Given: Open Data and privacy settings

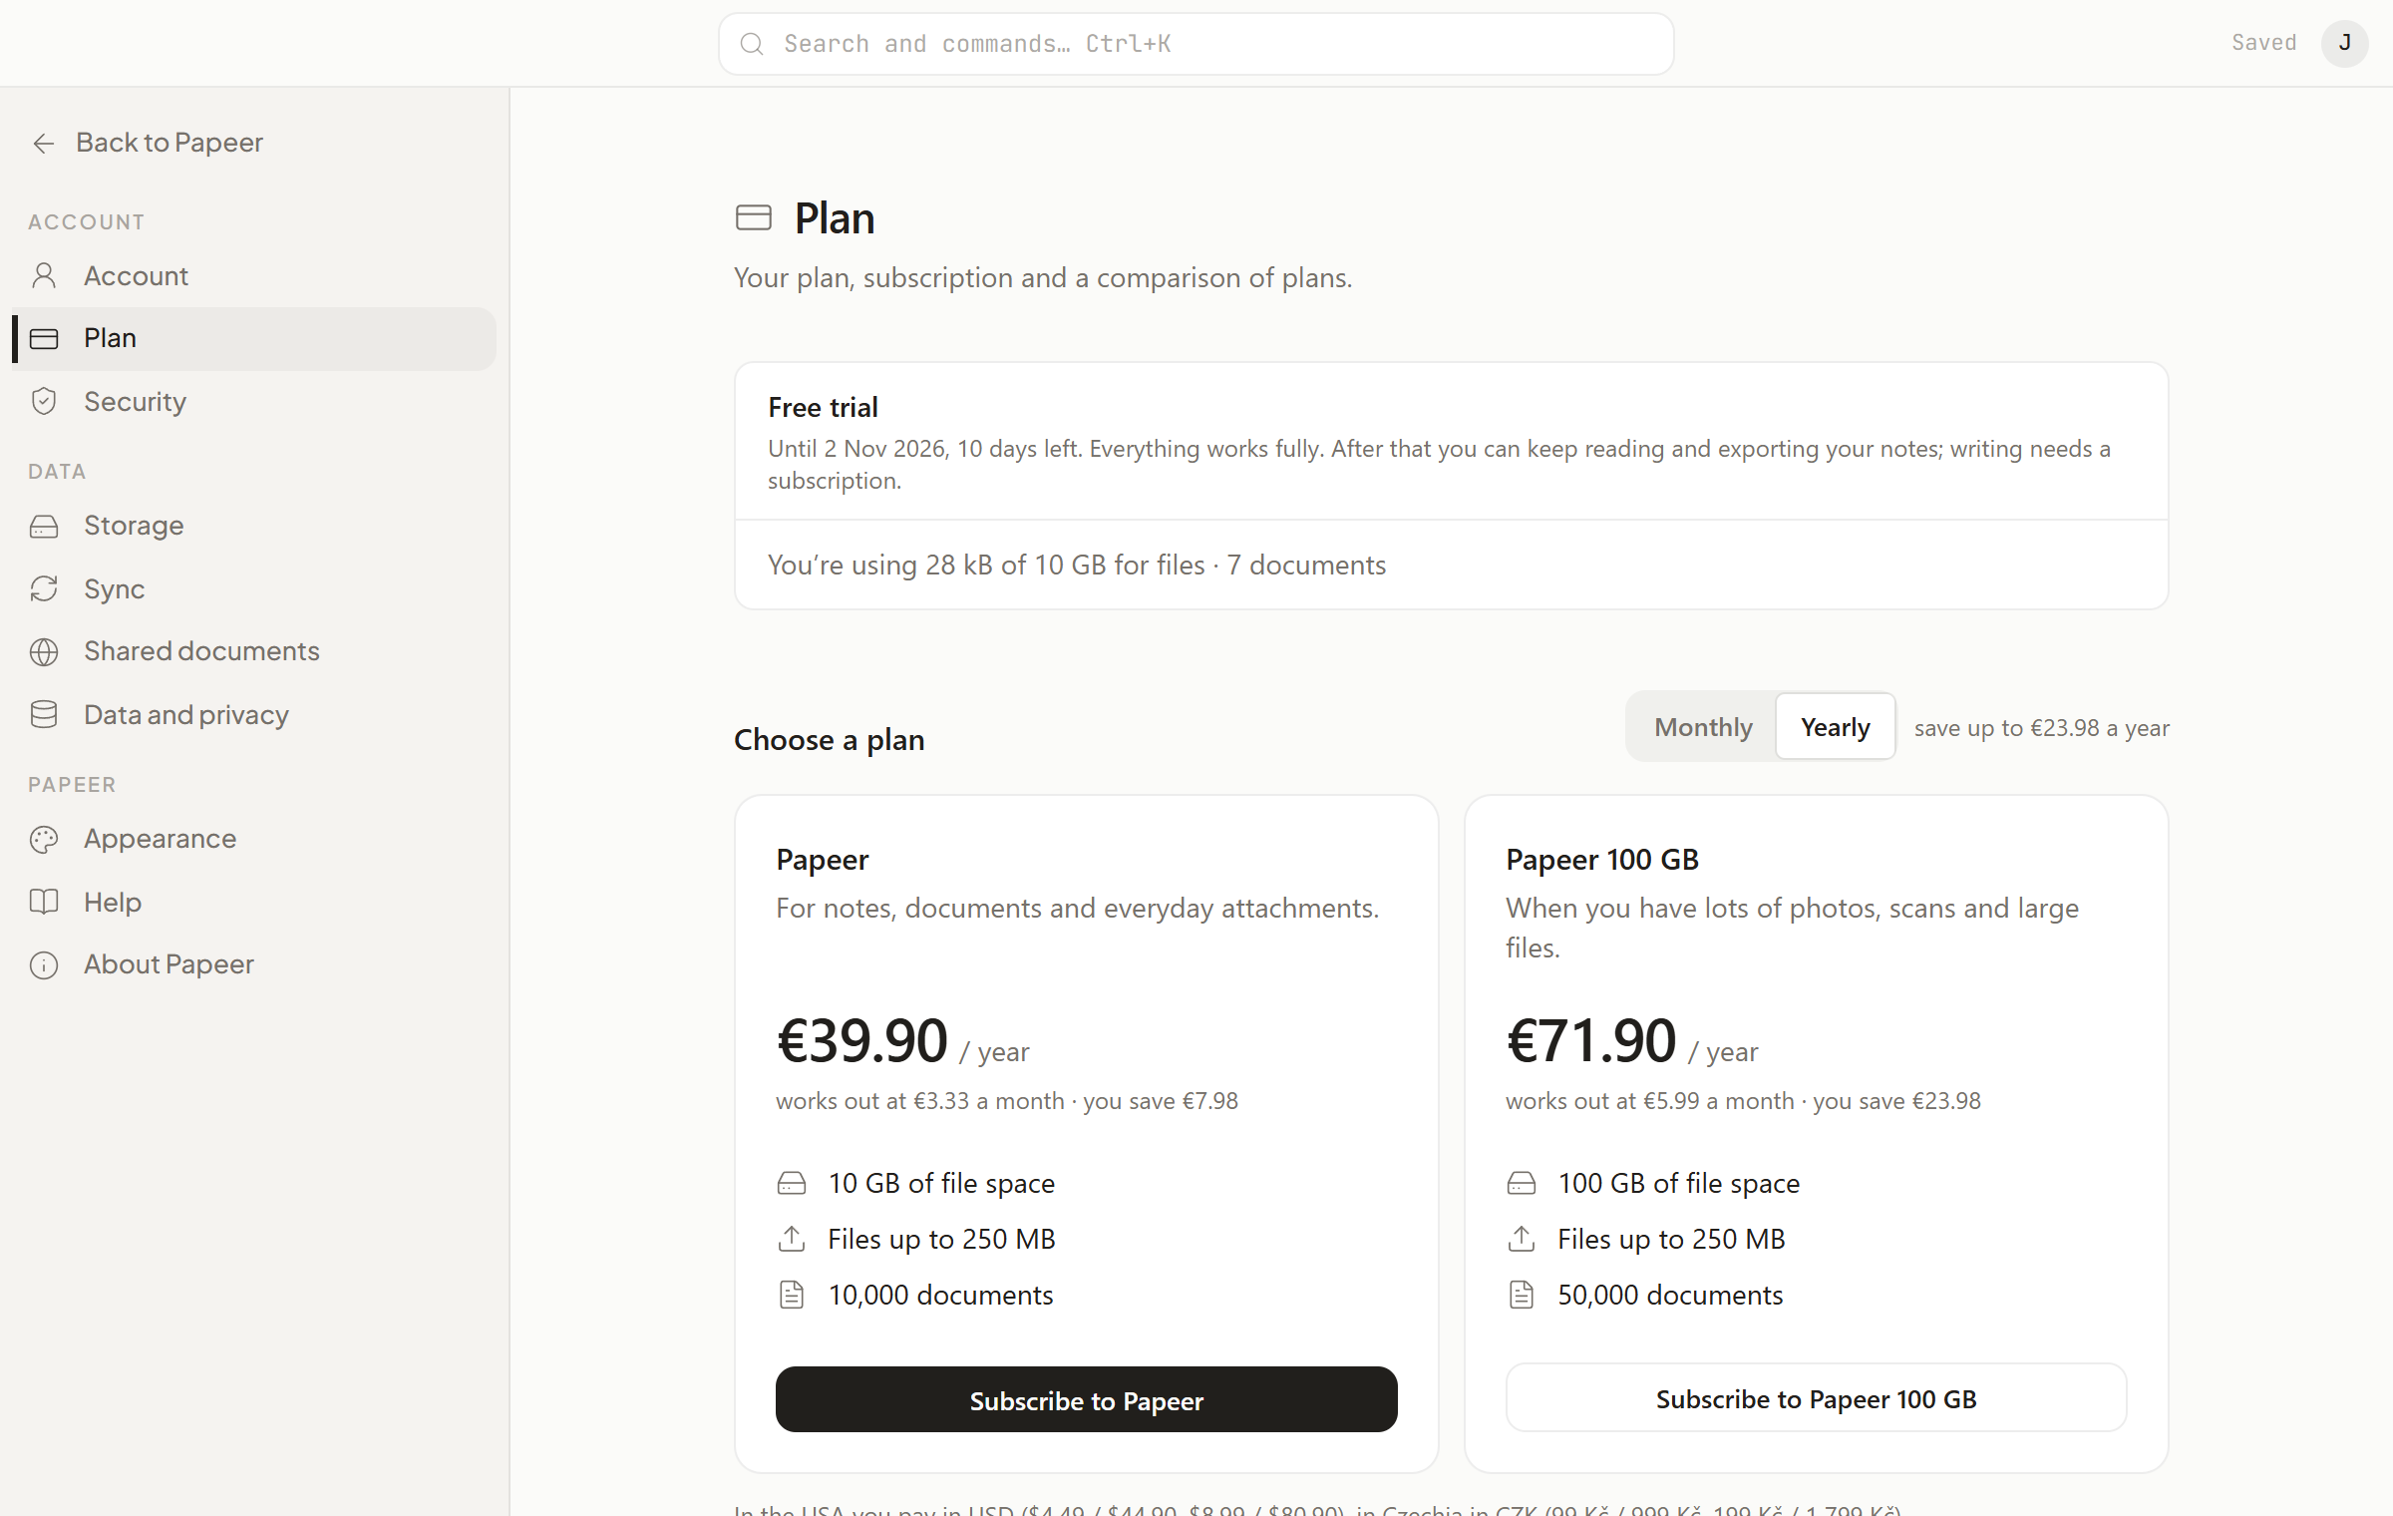Looking at the screenshot, I should coord(254,715).
